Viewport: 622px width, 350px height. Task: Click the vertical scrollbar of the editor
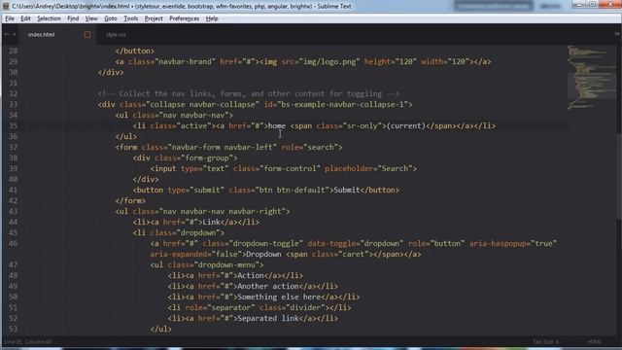pos(619,177)
